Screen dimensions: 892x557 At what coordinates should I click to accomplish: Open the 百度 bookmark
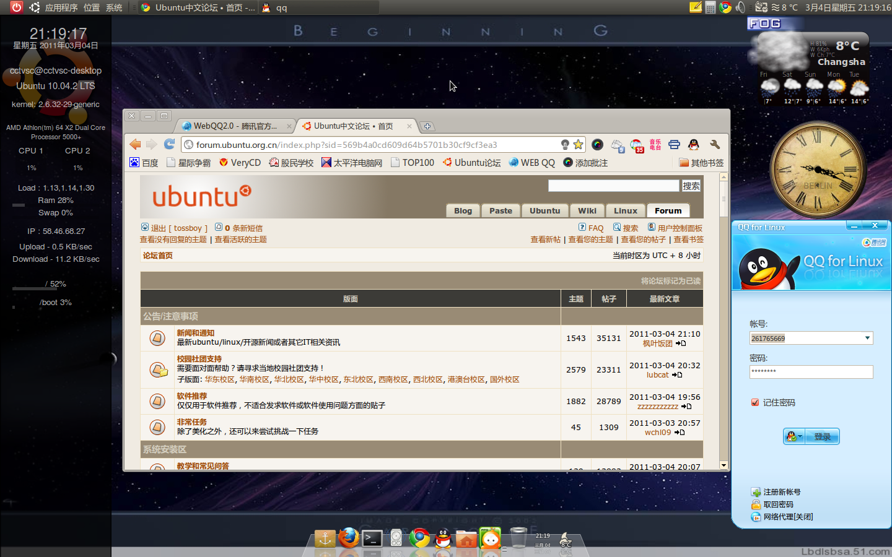[144, 163]
